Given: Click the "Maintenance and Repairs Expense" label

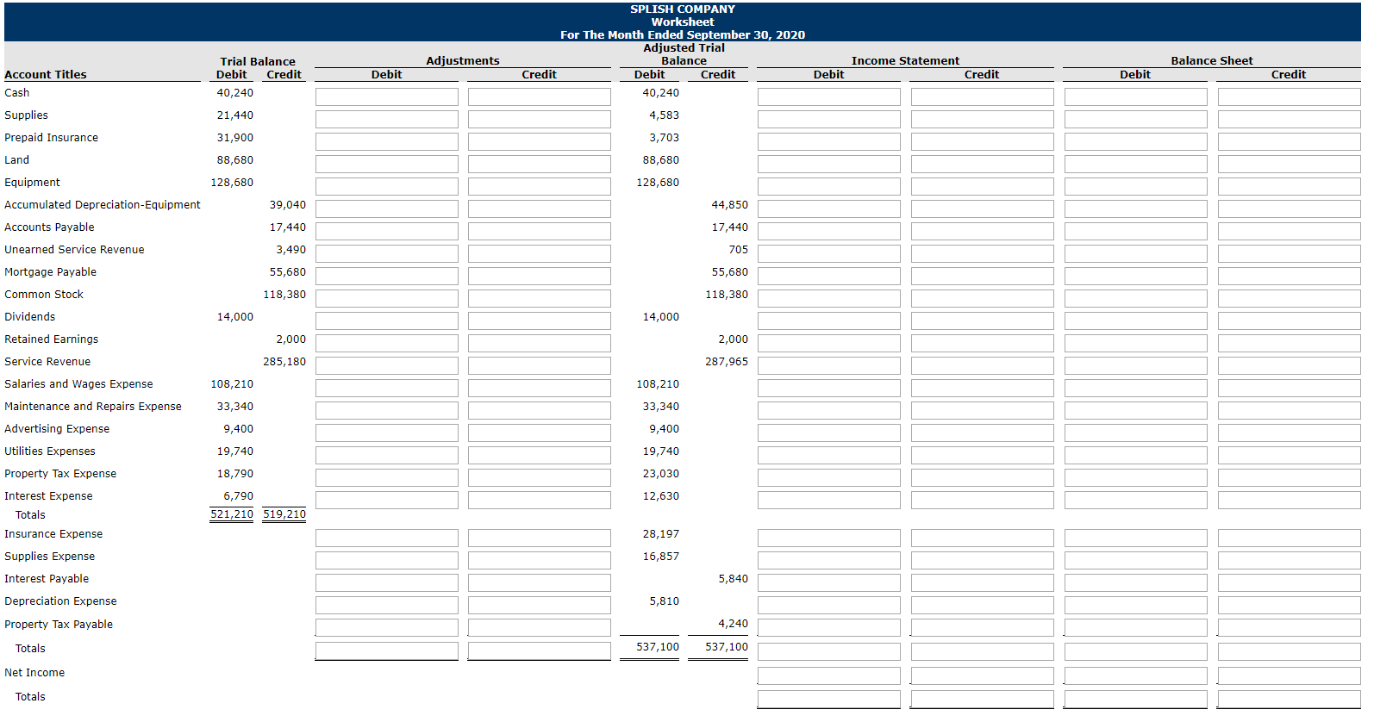Looking at the screenshot, I should click(x=93, y=407).
